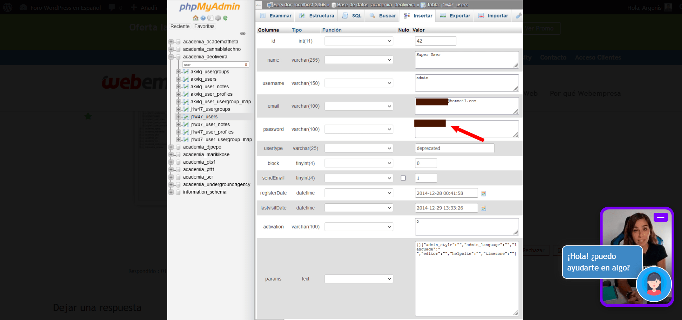Click the green star icon on the page
The height and width of the screenshot is (320, 682).
88,116
